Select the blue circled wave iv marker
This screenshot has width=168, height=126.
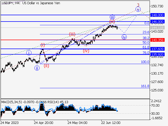[124, 37]
